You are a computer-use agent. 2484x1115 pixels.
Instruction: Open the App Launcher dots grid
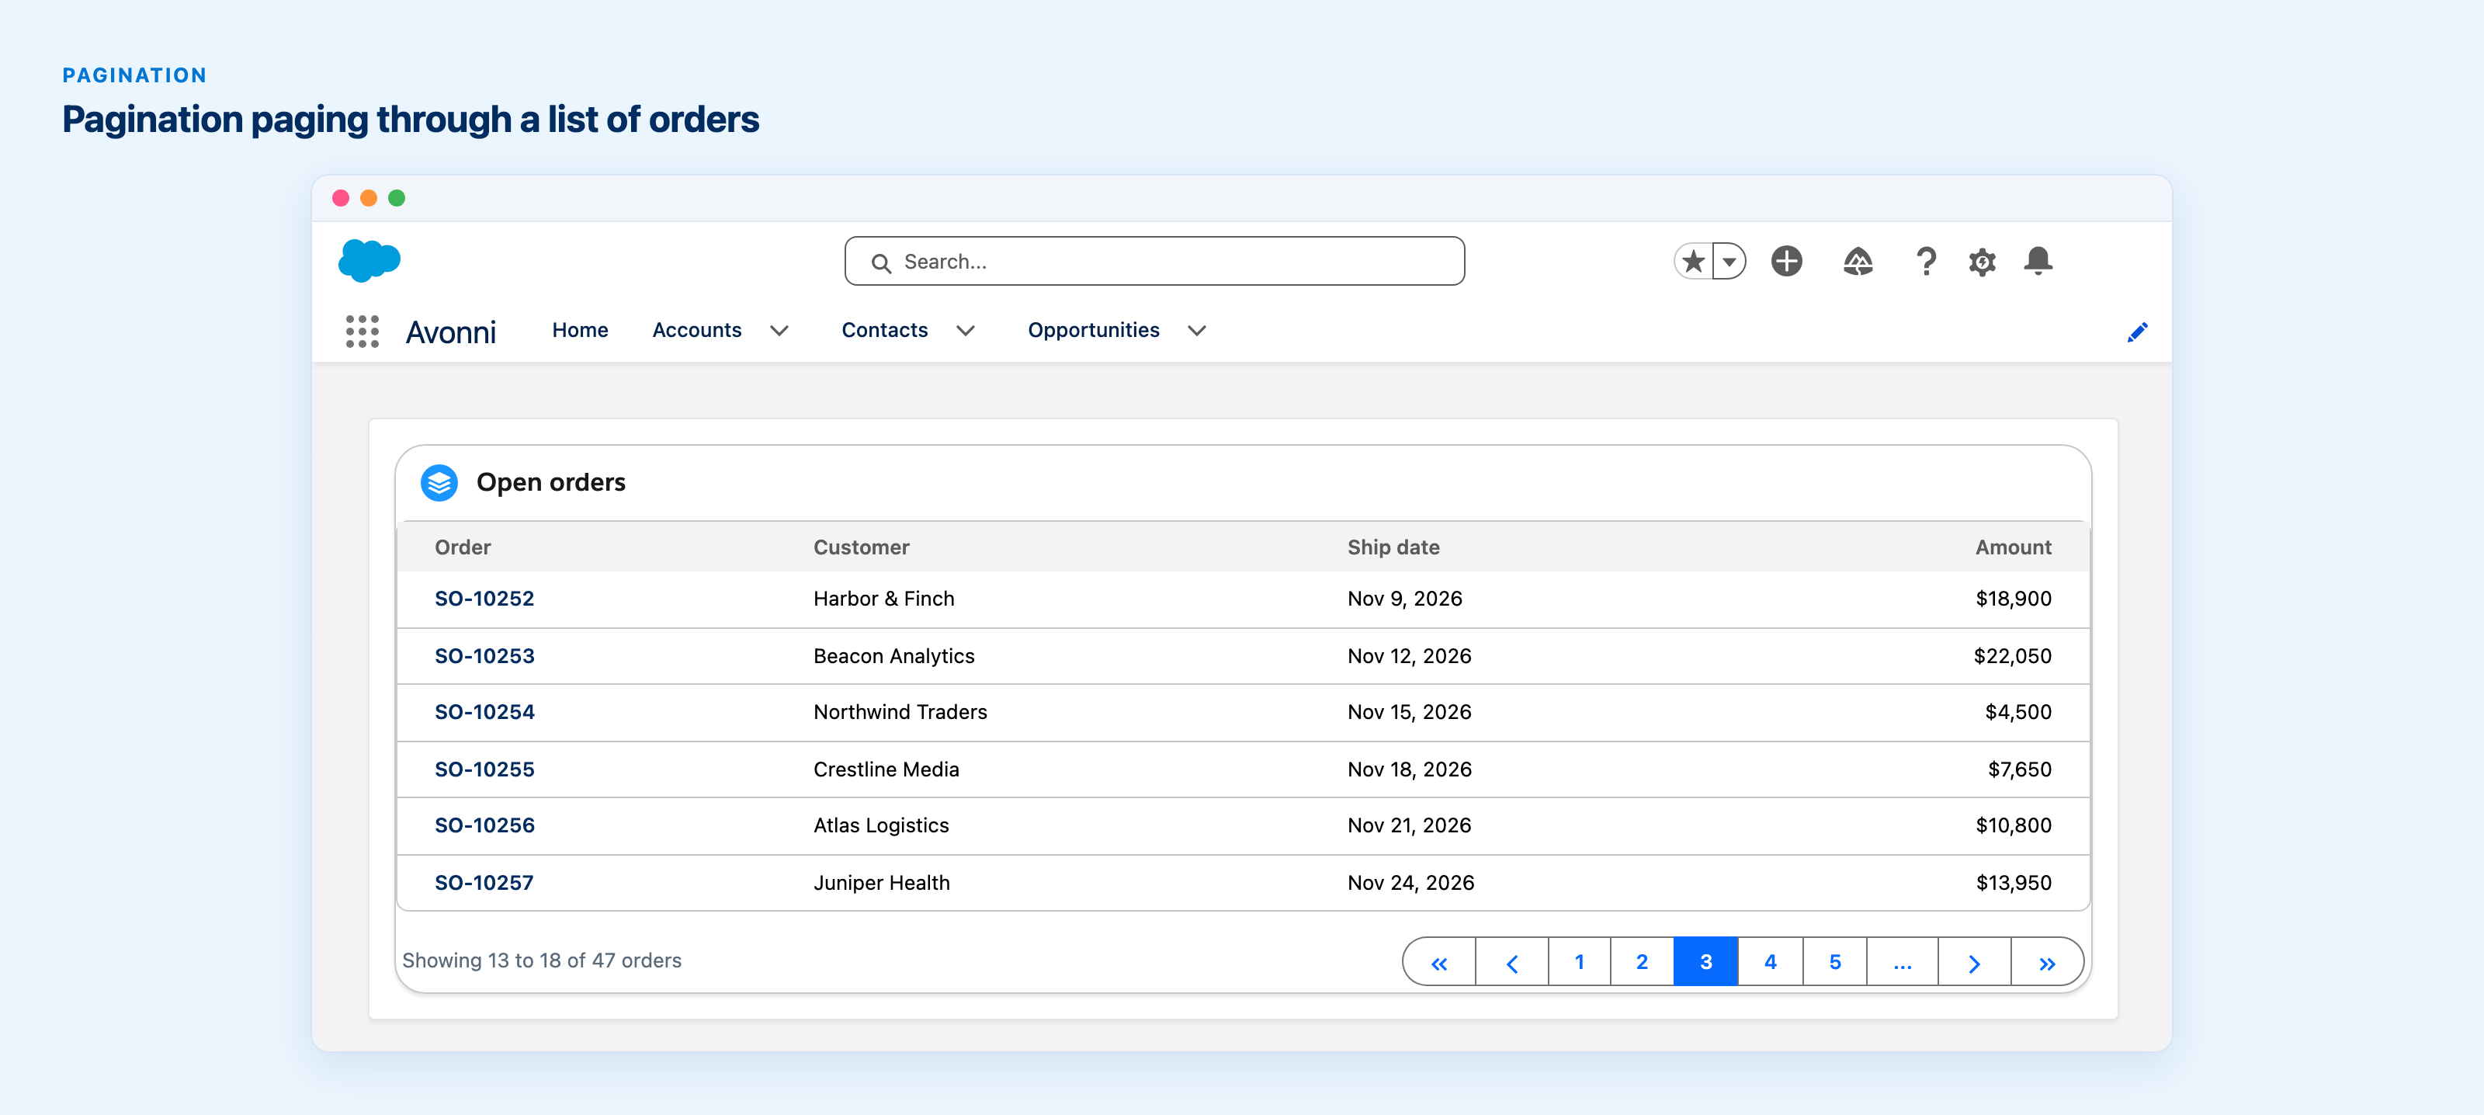click(x=362, y=331)
